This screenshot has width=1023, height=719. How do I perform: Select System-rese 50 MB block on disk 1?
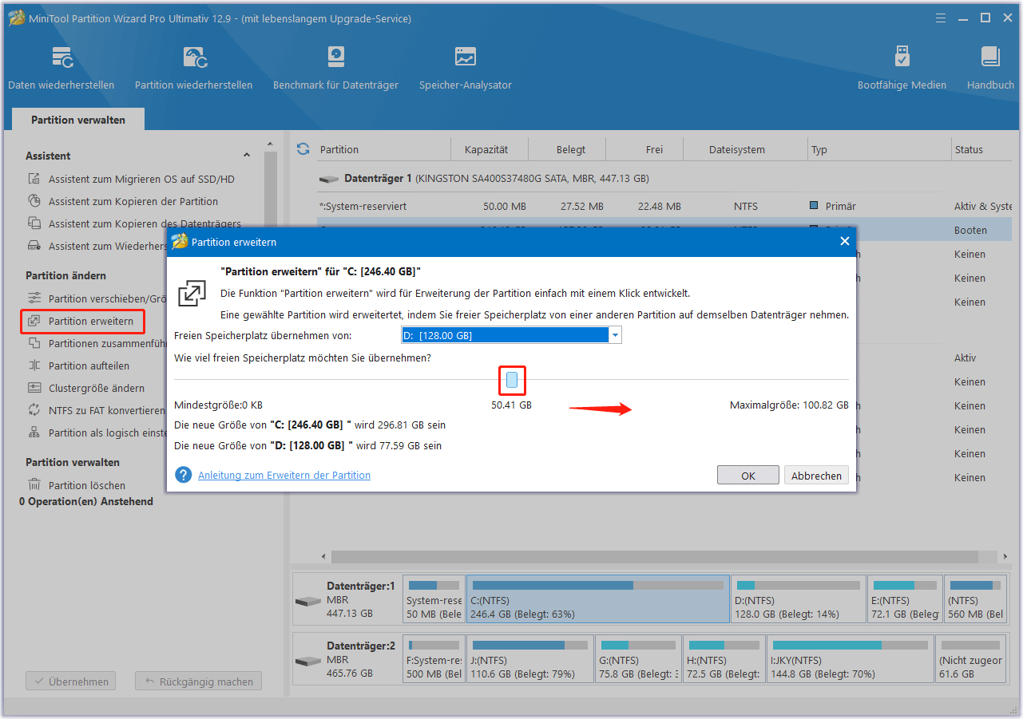pos(434,599)
